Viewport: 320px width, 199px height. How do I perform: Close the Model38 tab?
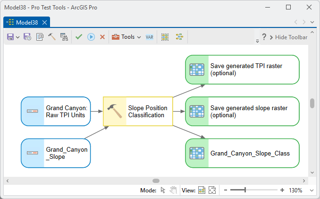click(x=44, y=23)
